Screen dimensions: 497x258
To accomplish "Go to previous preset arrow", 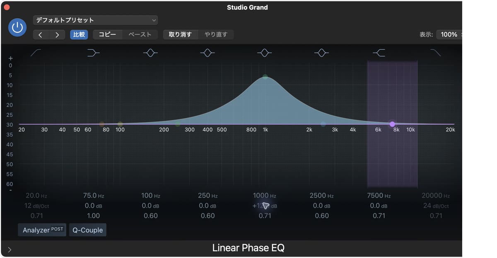I will [x=41, y=35].
